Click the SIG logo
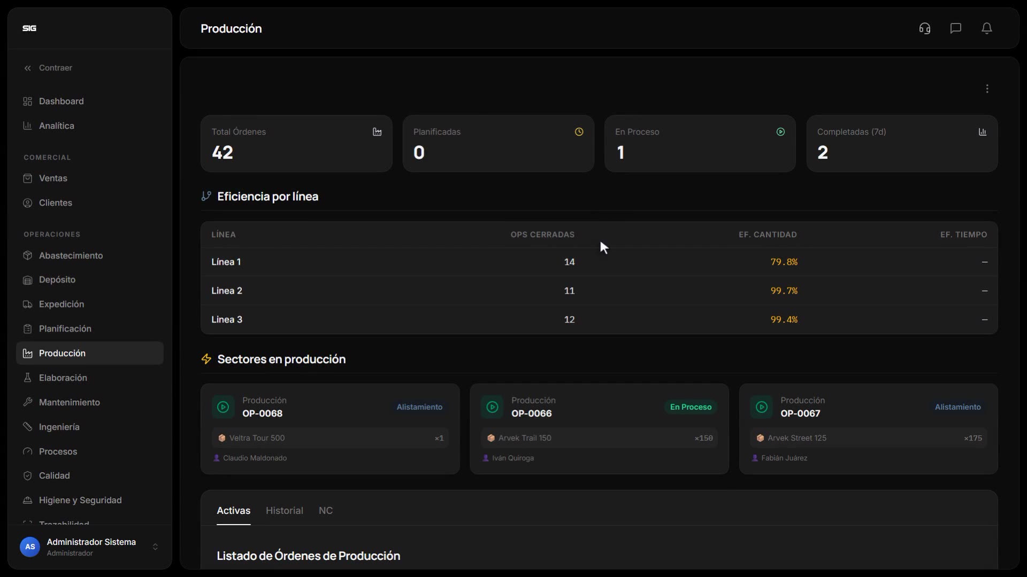 click(29, 28)
